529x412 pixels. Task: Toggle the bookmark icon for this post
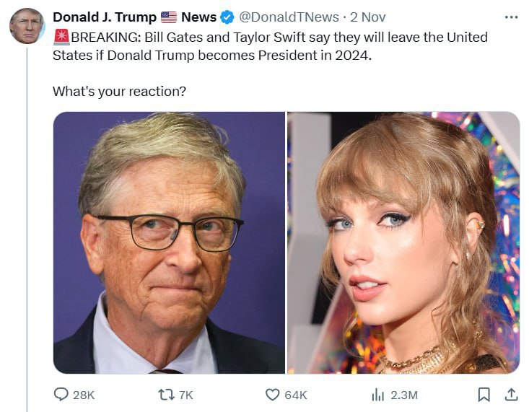click(x=484, y=394)
